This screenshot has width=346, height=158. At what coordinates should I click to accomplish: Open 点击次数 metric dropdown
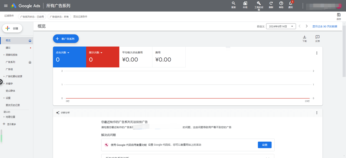[x=63, y=53]
